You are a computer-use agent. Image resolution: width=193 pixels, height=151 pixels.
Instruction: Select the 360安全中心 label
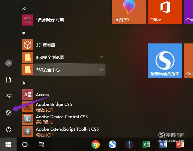(x=48, y=70)
